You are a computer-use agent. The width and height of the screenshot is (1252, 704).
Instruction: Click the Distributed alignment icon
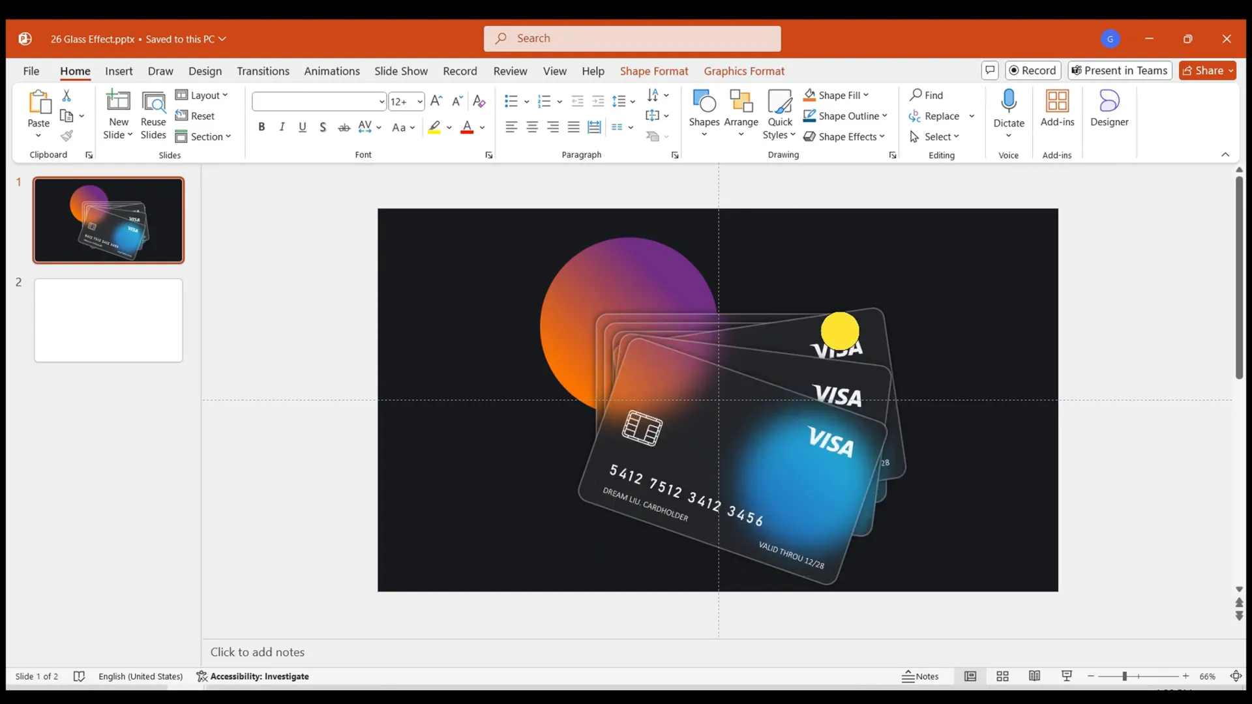pyautogui.click(x=594, y=127)
